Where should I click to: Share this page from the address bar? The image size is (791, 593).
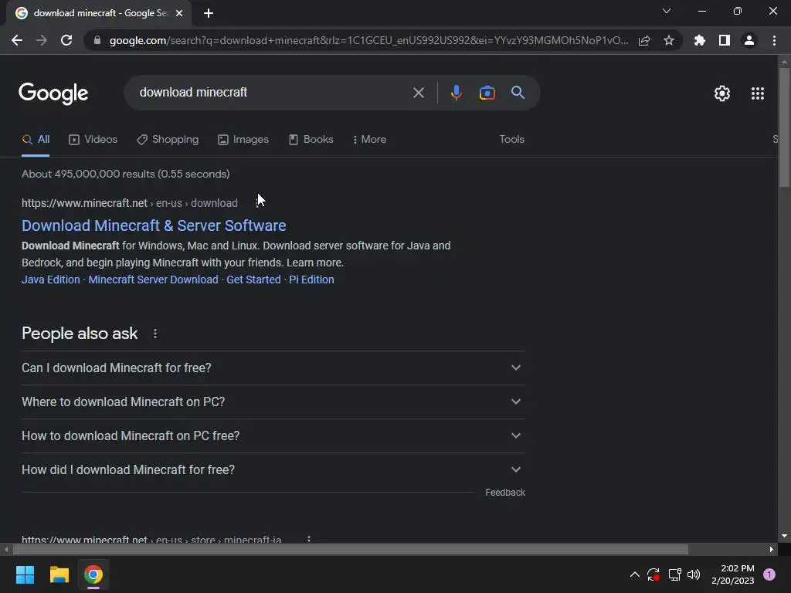coord(644,40)
